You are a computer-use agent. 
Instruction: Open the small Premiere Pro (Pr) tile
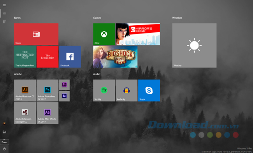[x=64, y=85]
